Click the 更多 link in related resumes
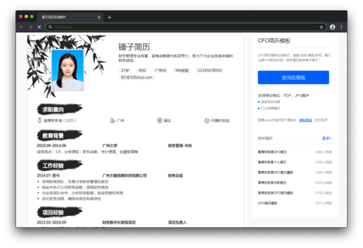This screenshot has height=248, width=363. click(327, 138)
